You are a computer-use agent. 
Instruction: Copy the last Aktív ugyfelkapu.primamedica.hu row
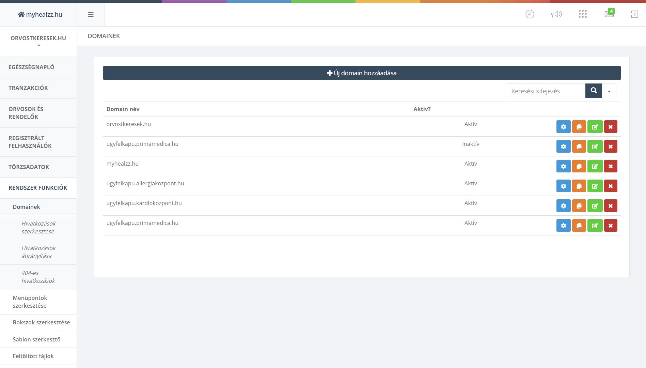pyautogui.click(x=579, y=226)
